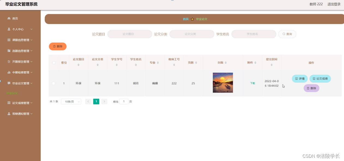Sort table by 页数 column arrows
This screenshot has height=161, width=344.
(196, 63)
